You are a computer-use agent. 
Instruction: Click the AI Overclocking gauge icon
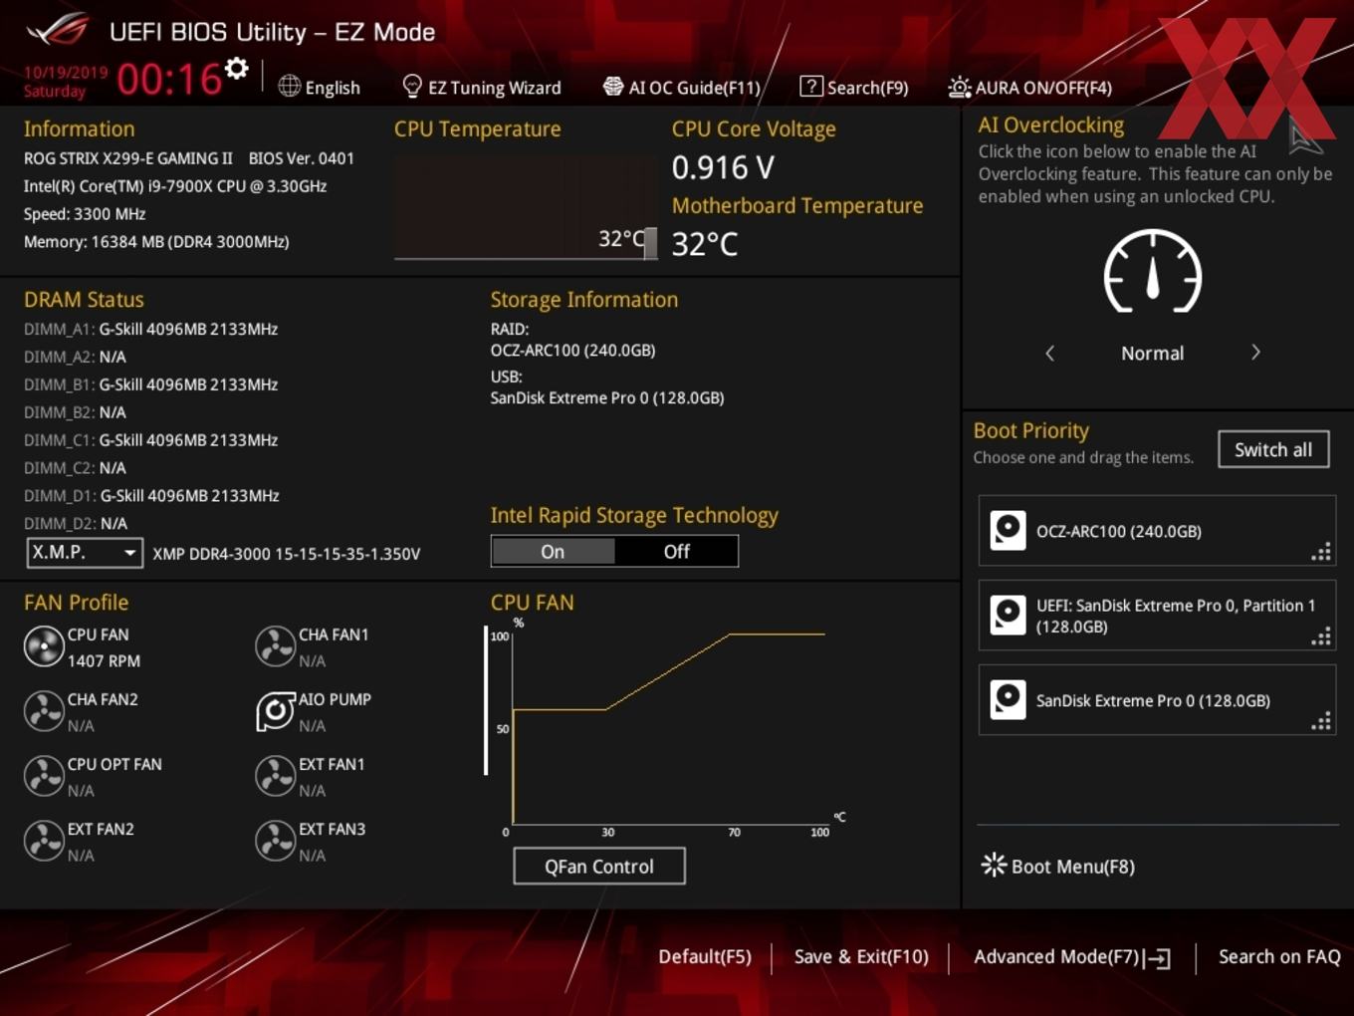[1152, 271]
